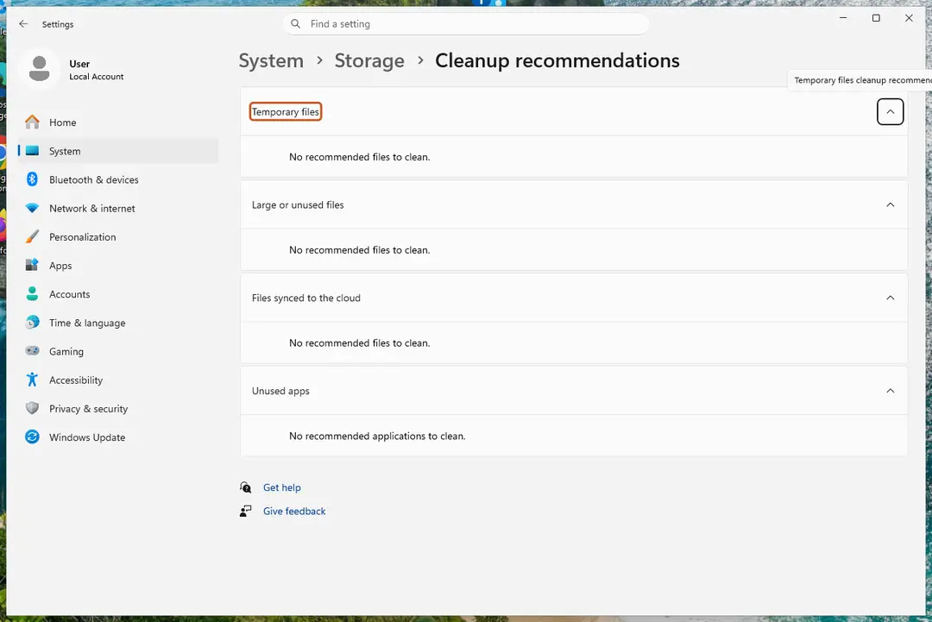Click the User Local Account name
The image size is (932, 622).
[x=97, y=70]
